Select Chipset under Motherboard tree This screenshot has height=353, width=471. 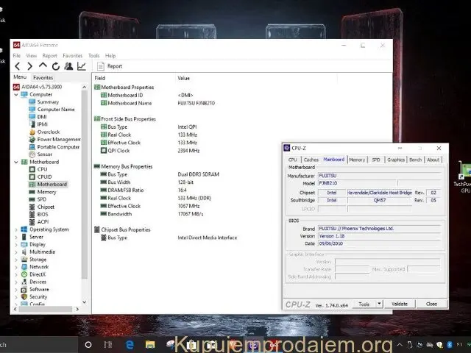click(x=46, y=207)
